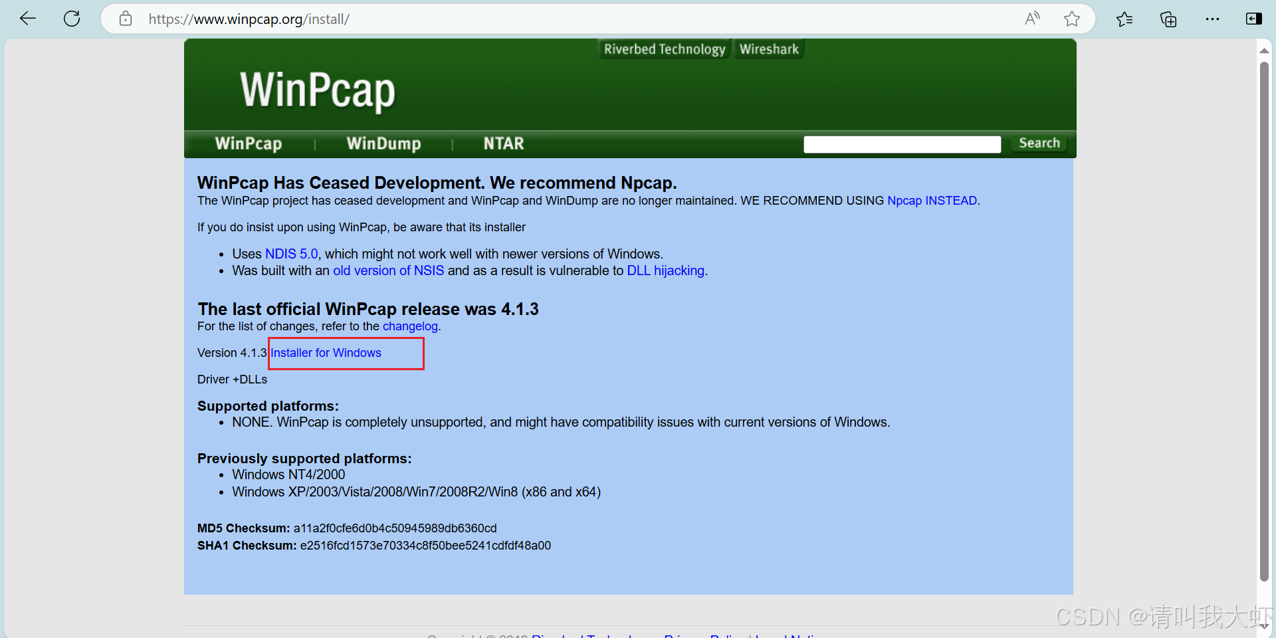Screen dimensions: 1276x638
Task: Click the MD5 checksum value text
Action: coord(395,528)
